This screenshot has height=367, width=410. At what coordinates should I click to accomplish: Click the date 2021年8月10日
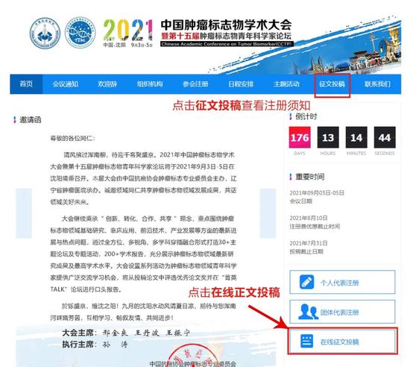[x=309, y=218]
